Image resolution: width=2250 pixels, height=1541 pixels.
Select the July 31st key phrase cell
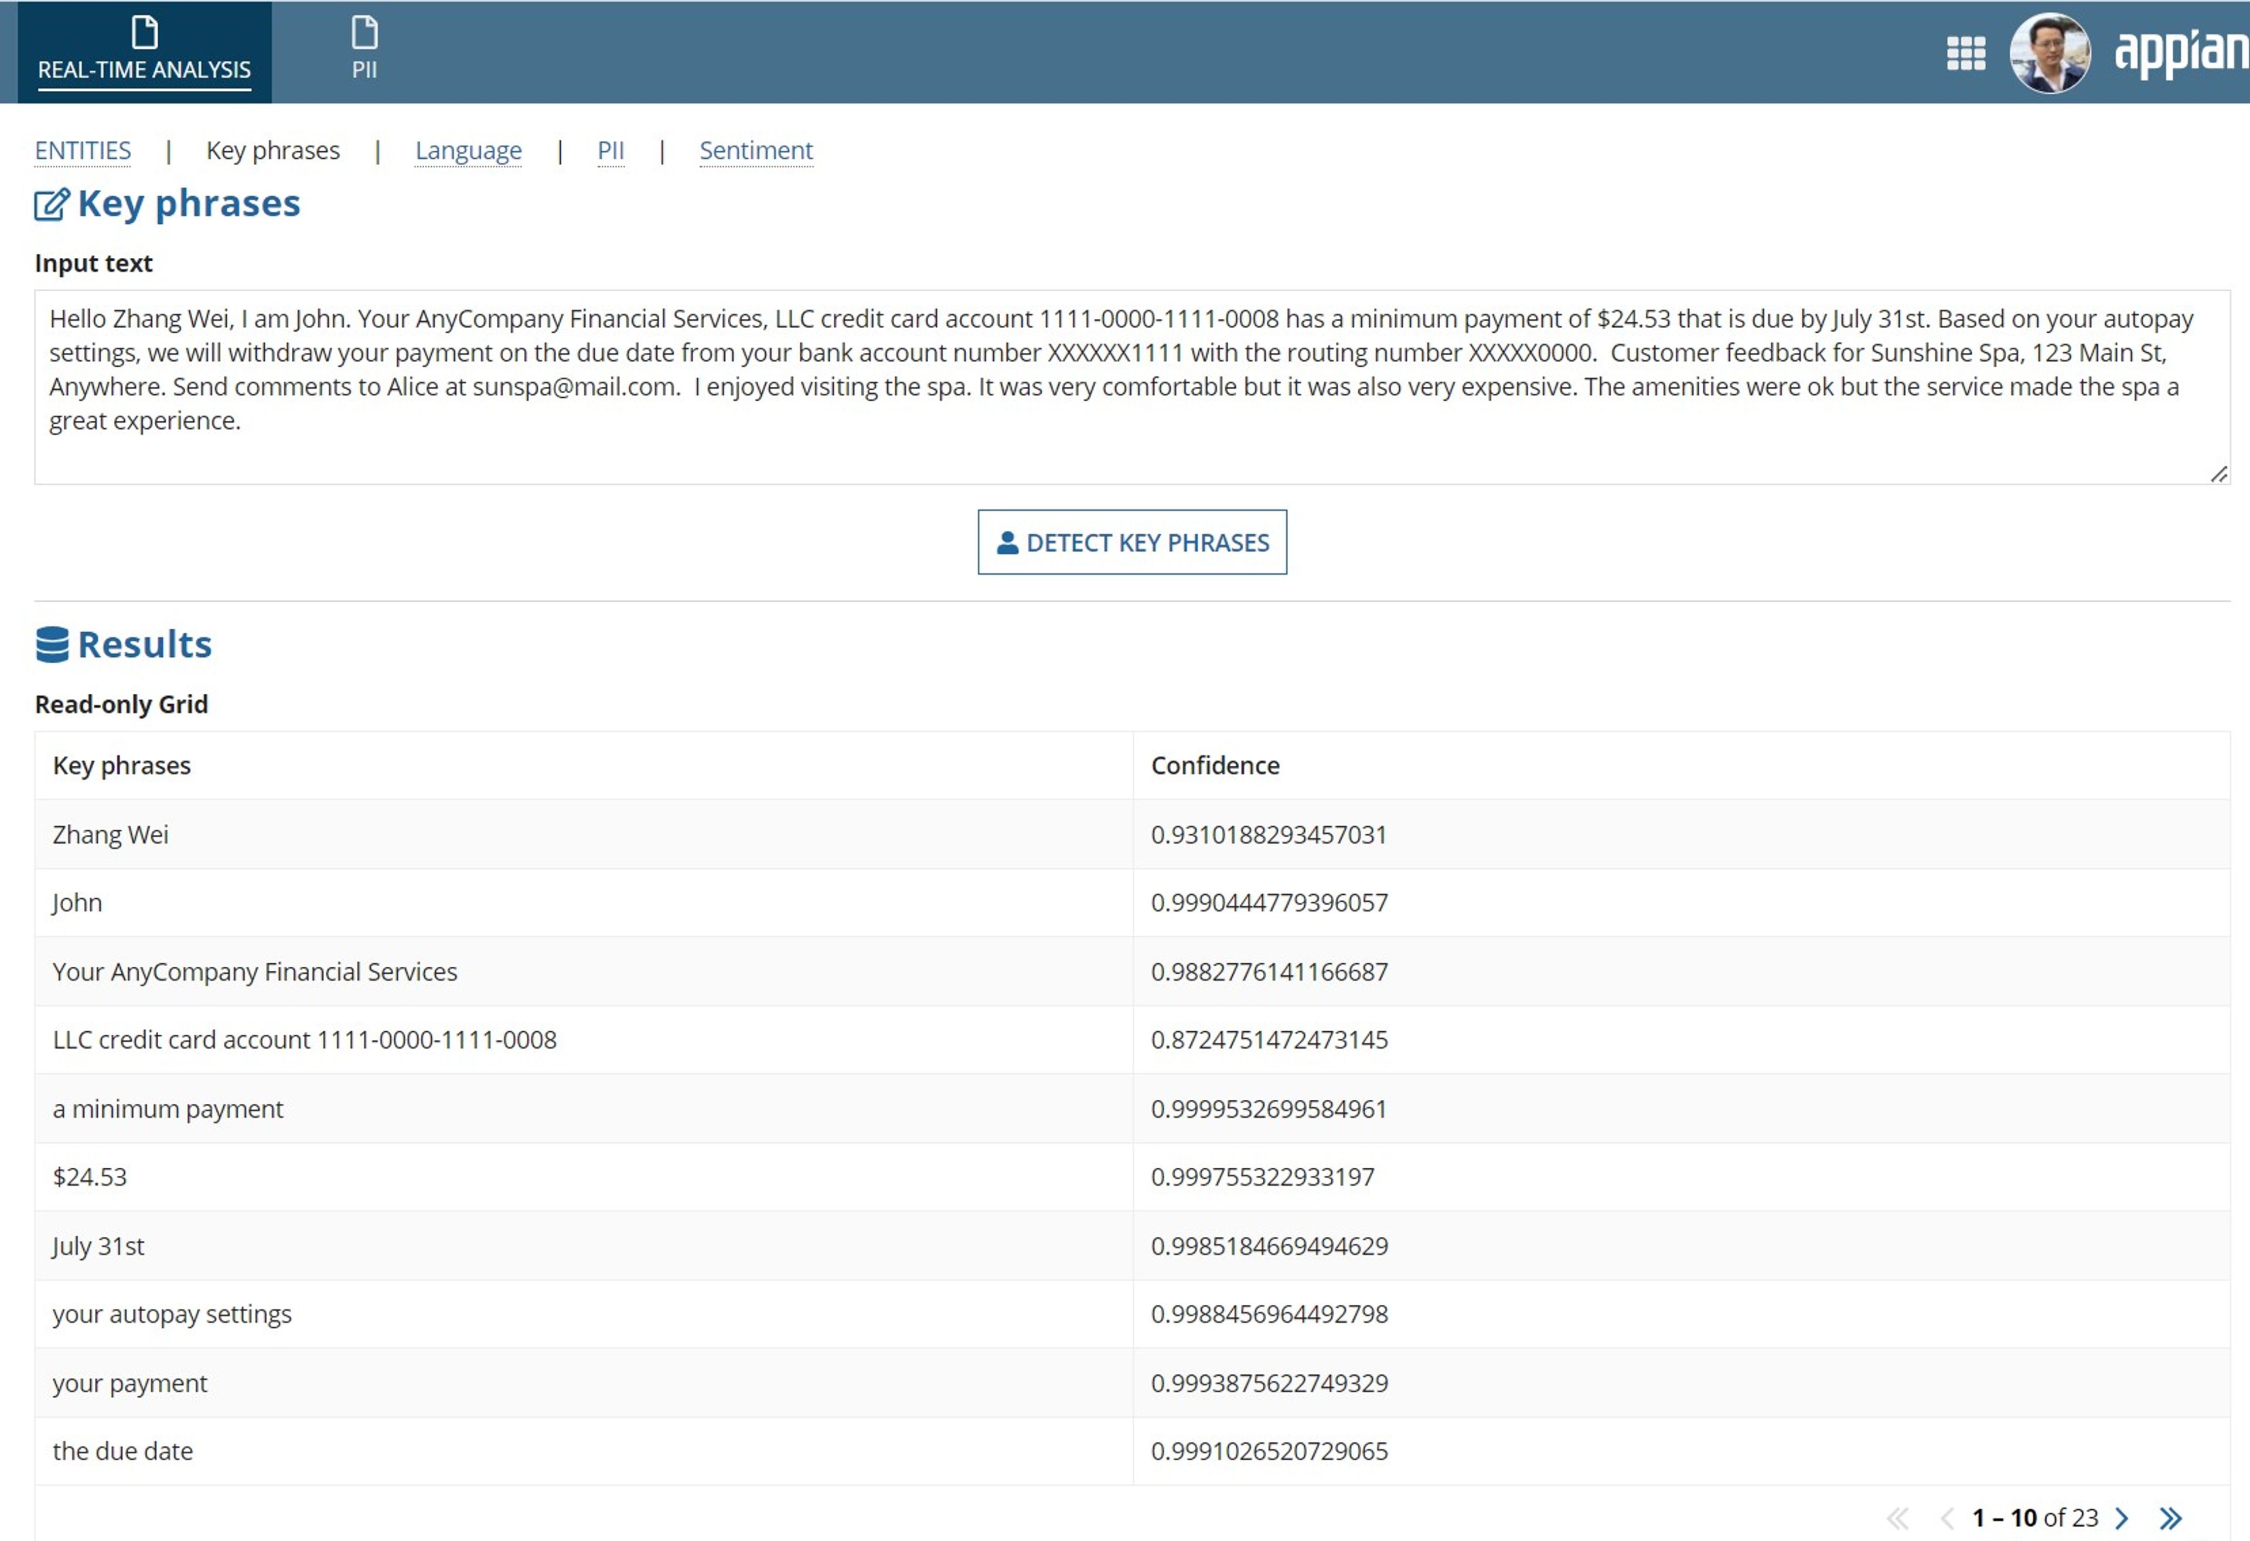point(584,1246)
